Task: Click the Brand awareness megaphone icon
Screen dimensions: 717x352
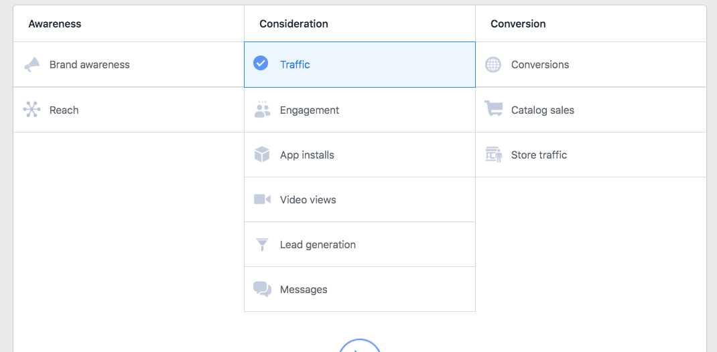Action: coord(31,65)
